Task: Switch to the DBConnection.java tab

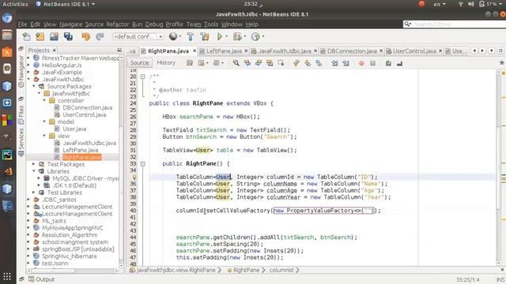Action: tap(351, 50)
